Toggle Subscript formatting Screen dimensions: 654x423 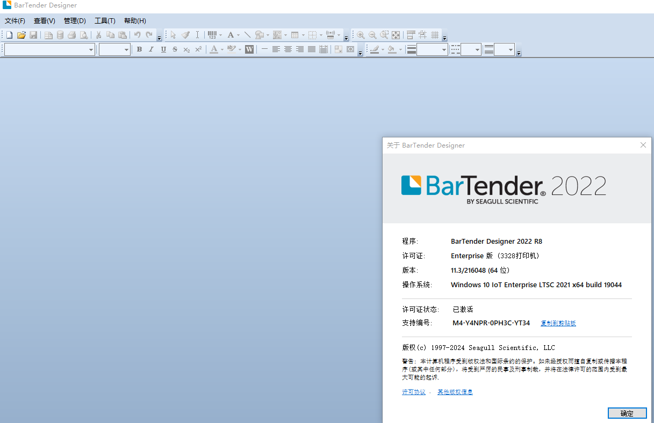[186, 49]
